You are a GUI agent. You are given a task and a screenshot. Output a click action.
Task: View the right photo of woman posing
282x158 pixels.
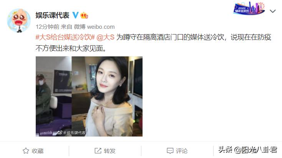coord(107,96)
